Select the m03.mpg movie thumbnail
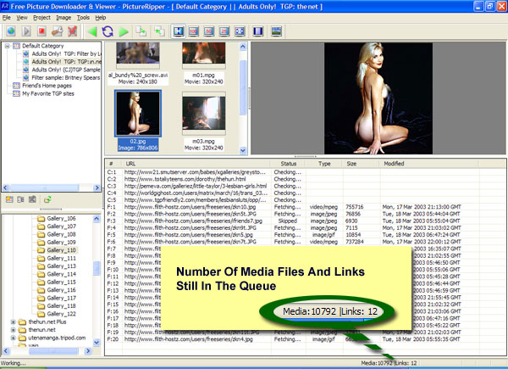Screen dimensions: 508x369 204,114
